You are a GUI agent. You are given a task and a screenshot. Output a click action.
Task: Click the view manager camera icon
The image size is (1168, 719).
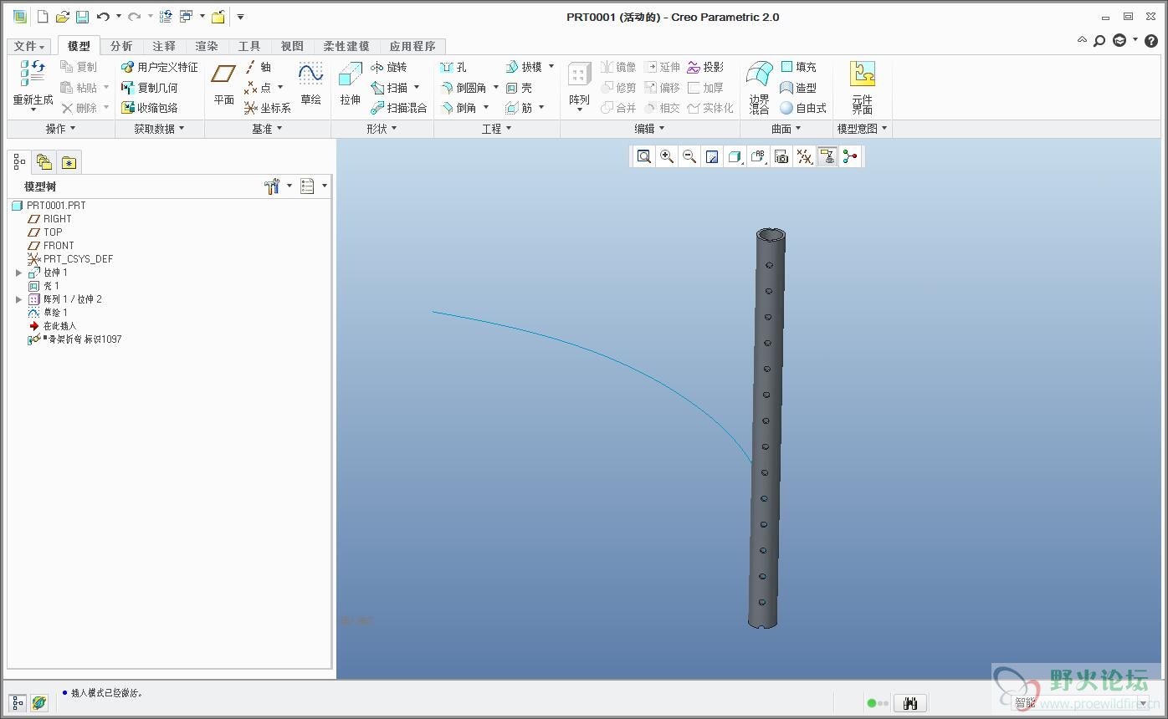pos(781,156)
